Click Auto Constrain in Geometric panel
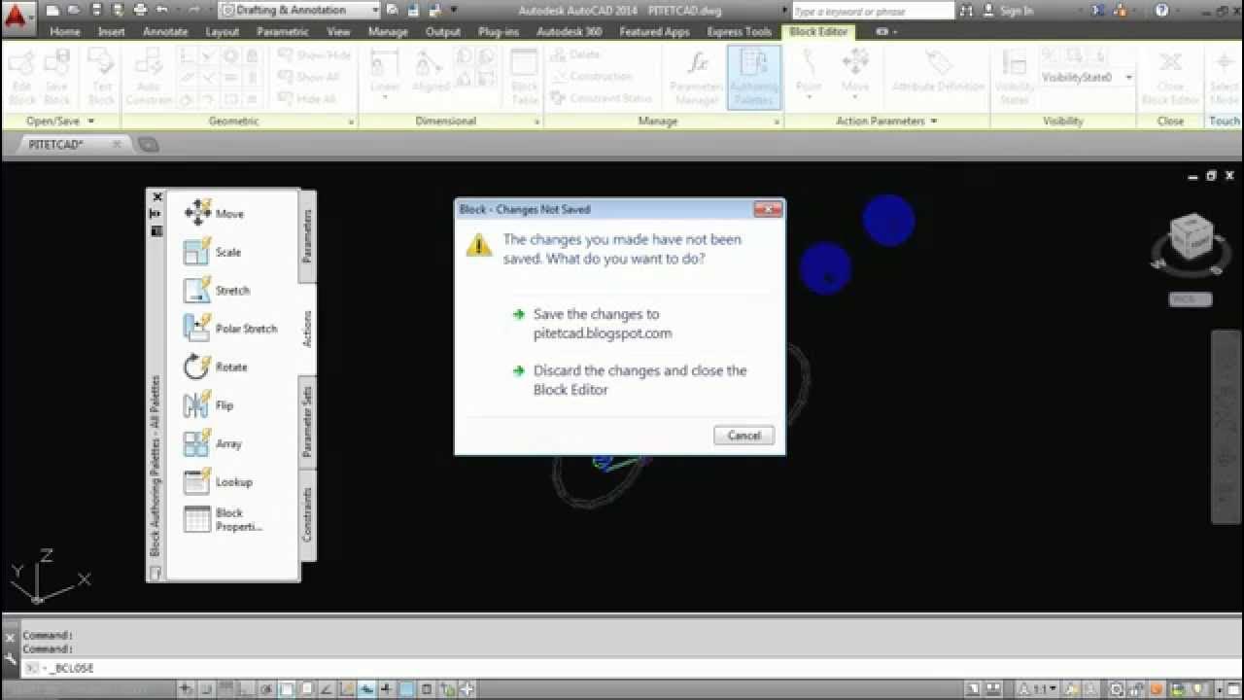The width and height of the screenshot is (1244, 700). pos(149,78)
